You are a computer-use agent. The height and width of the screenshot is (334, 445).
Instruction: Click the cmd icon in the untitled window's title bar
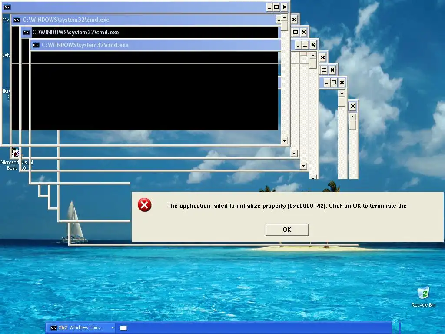click(7, 7)
